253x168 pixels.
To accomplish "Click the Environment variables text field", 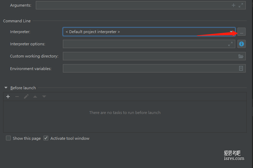I will click(x=154, y=68).
